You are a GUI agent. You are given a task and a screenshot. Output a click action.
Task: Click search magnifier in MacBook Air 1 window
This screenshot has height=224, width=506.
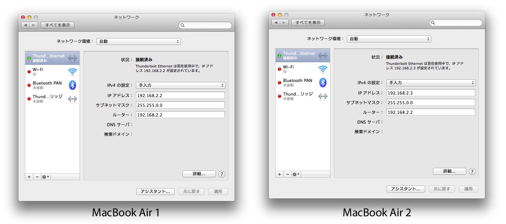(x=183, y=25)
